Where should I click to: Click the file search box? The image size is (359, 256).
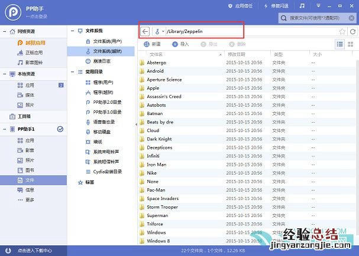coord(318,18)
